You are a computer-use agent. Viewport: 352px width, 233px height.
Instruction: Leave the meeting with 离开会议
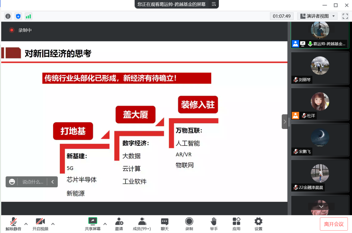pos(334,224)
